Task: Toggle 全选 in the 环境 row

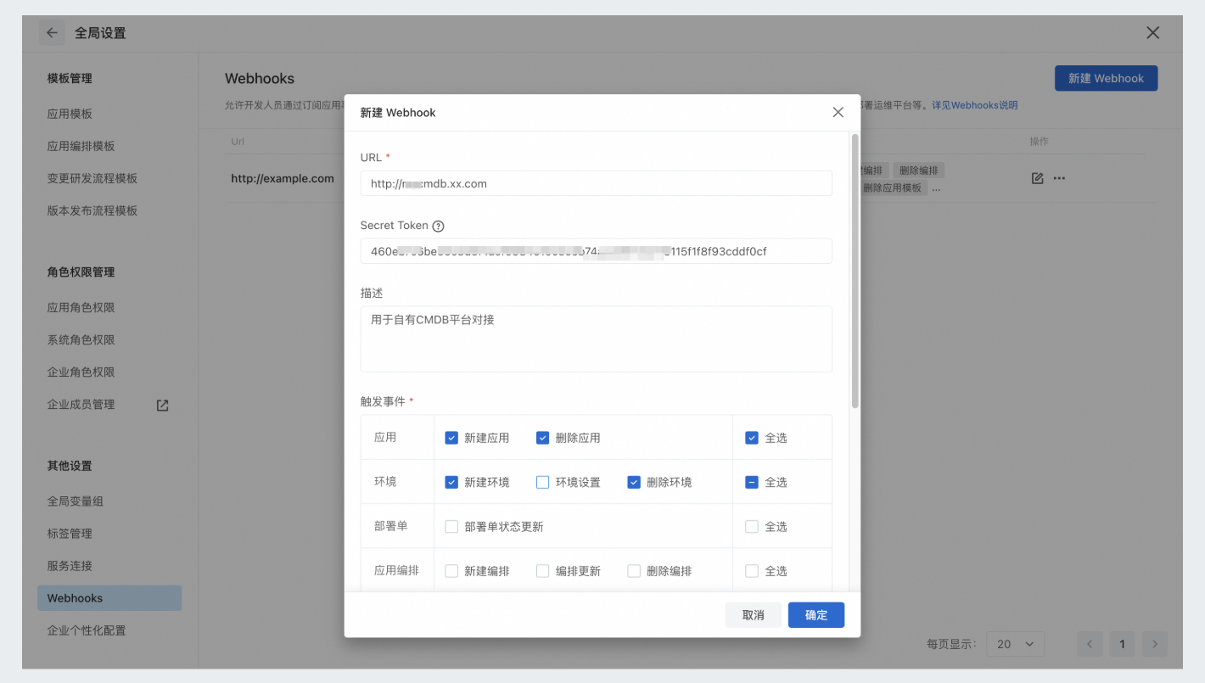Action: 751,482
